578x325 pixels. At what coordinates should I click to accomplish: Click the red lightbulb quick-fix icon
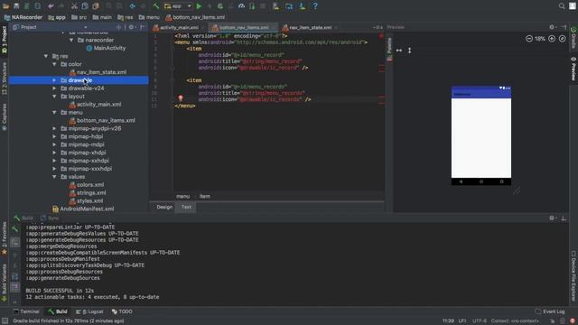181,98
